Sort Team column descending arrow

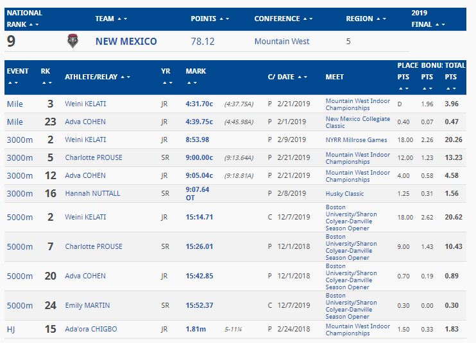(125, 19)
